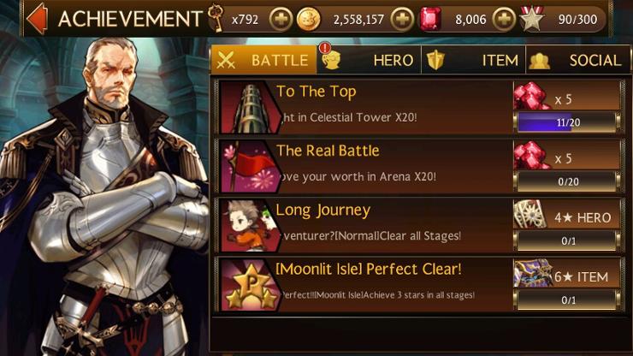This screenshot has height=356, width=633.
Task: Tap the red flag Arena icon
Action: (251, 166)
